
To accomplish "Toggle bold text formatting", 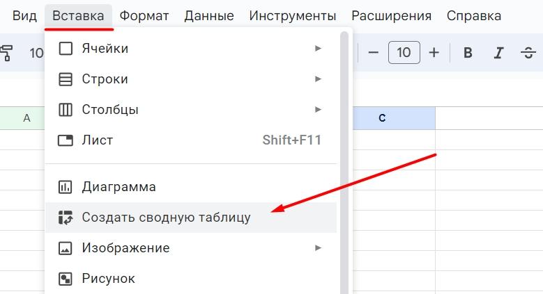I will pos(468,53).
